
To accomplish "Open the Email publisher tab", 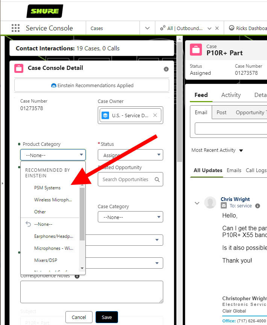I will (x=201, y=112).
